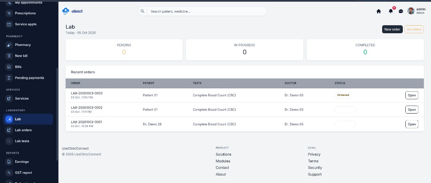Screen dimensions: 431x183
Task: Click the ORDER column header
Action: pyautogui.click(x=76, y=83)
